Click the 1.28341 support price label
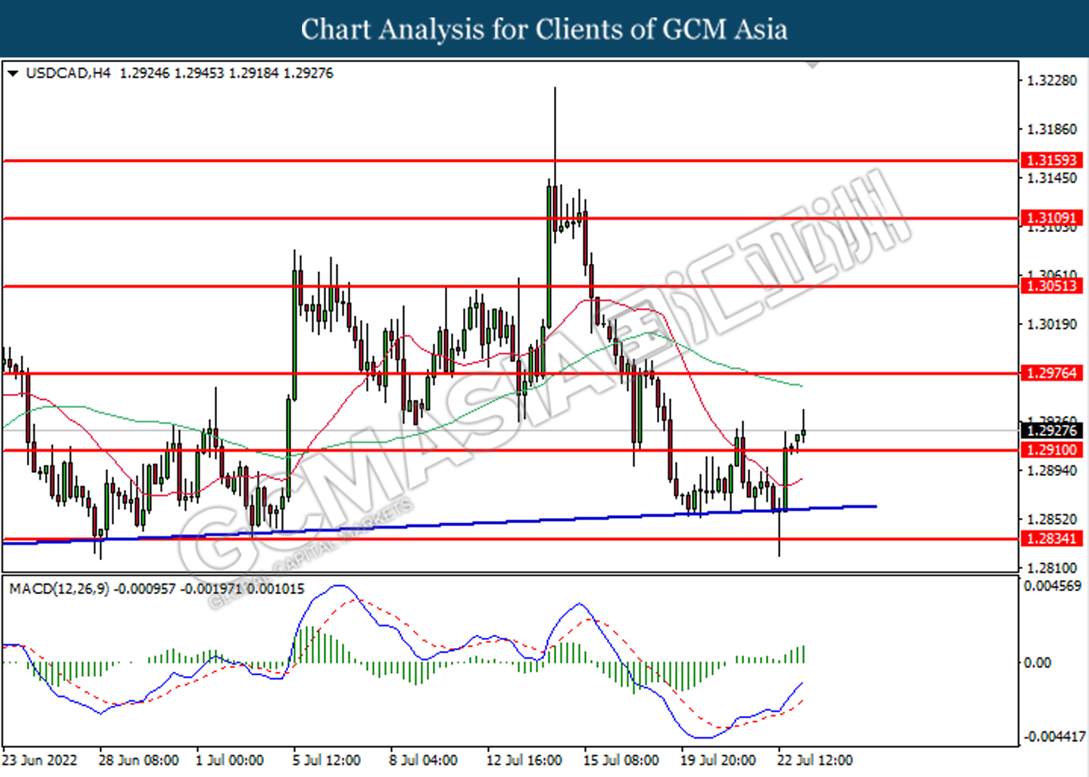 (1052, 538)
